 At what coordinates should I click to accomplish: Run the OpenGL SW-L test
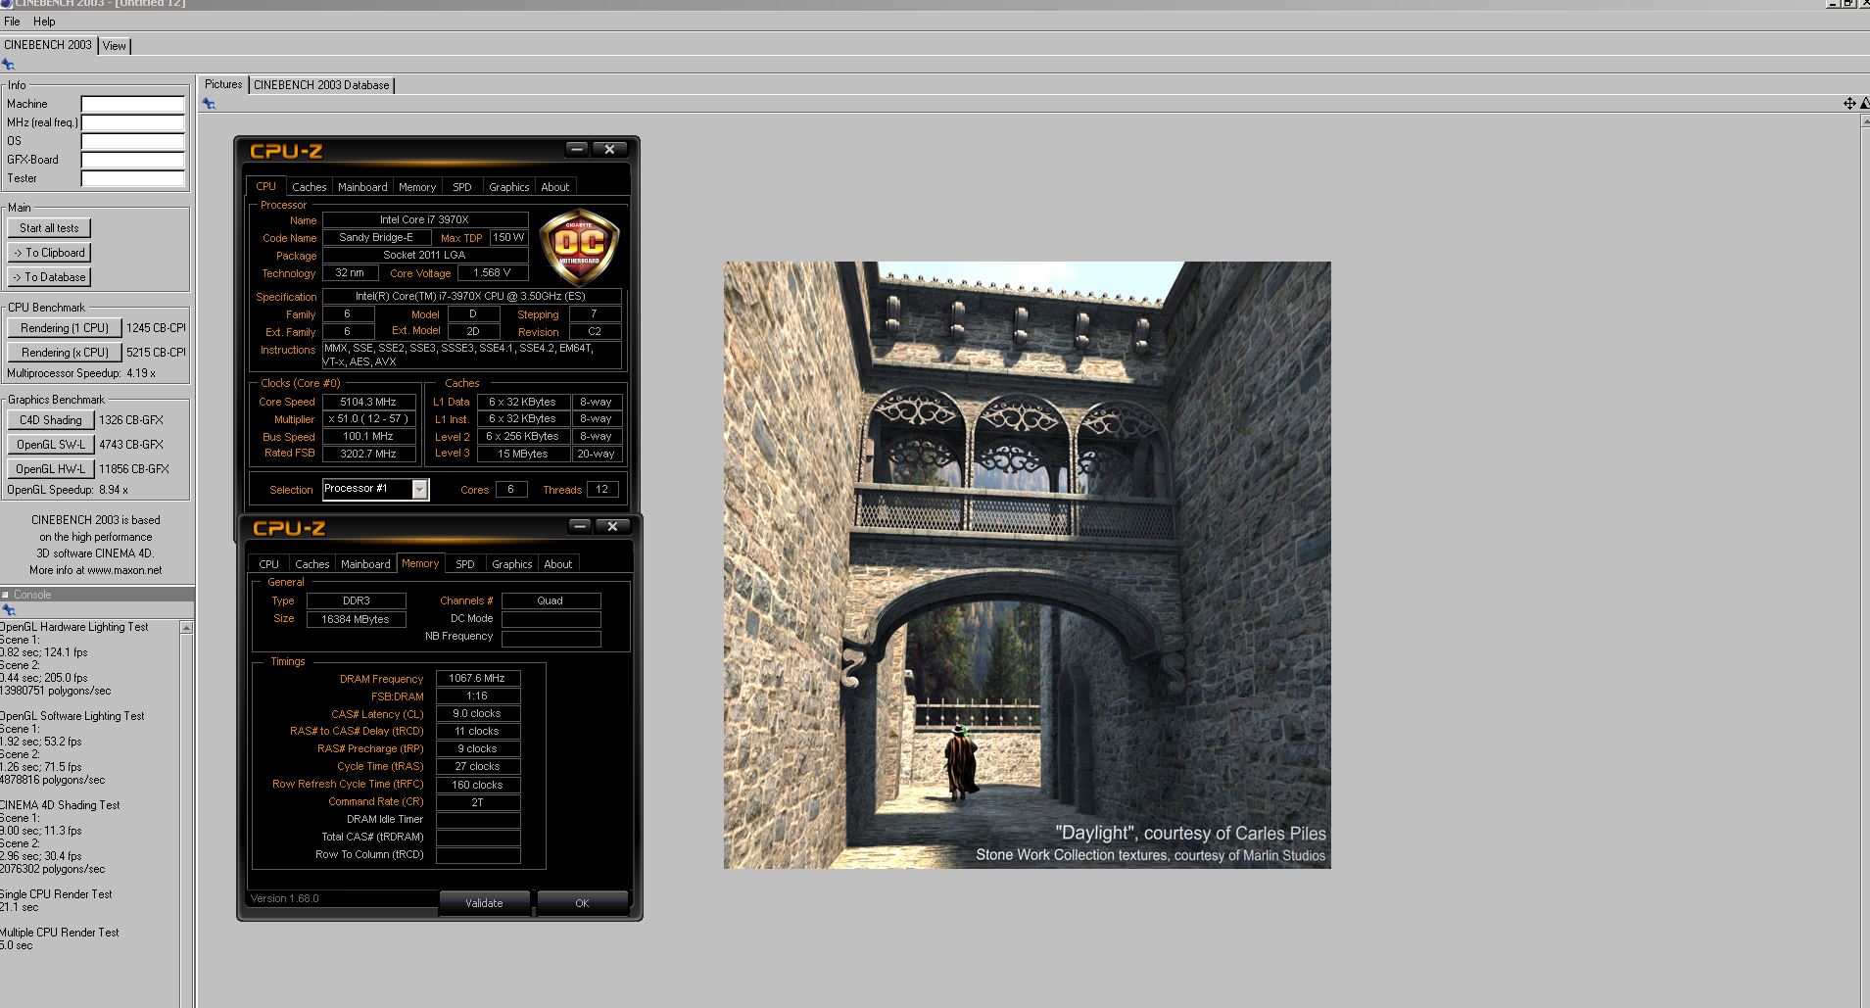pyautogui.click(x=51, y=445)
